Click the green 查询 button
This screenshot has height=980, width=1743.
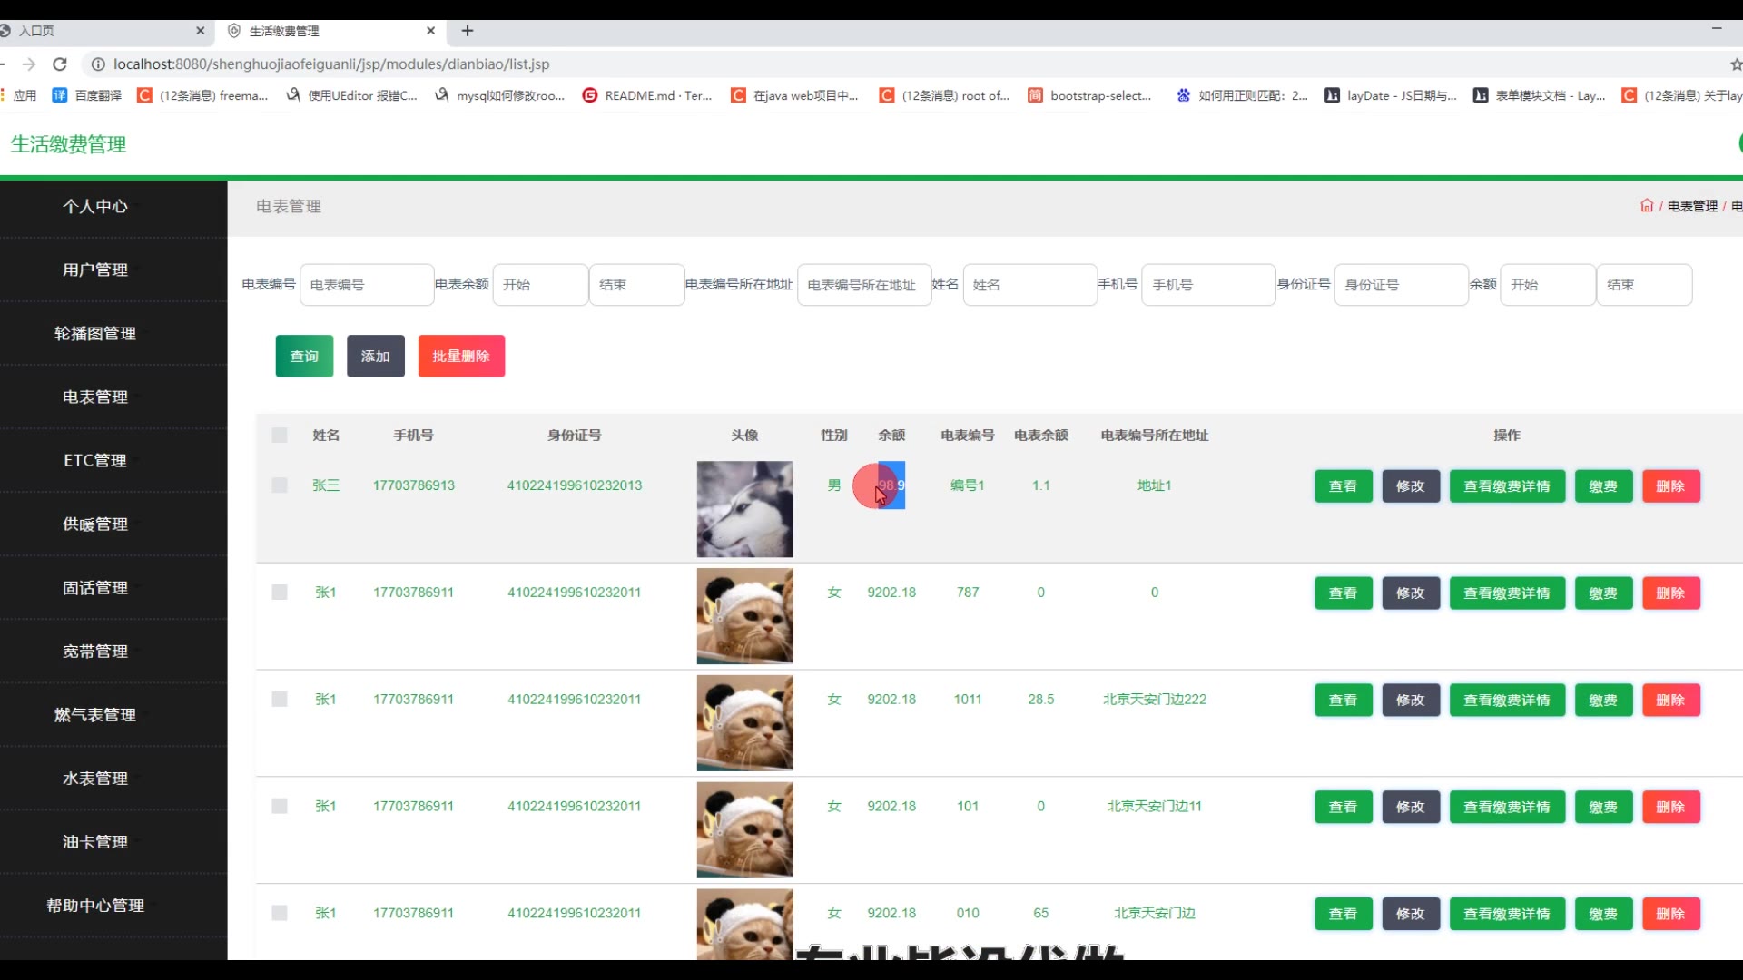[304, 357]
